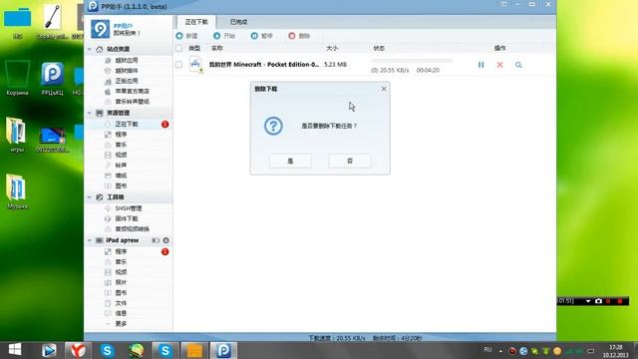Open SHSH管理 in the toolbox
638x359 pixels.
[x=128, y=208]
